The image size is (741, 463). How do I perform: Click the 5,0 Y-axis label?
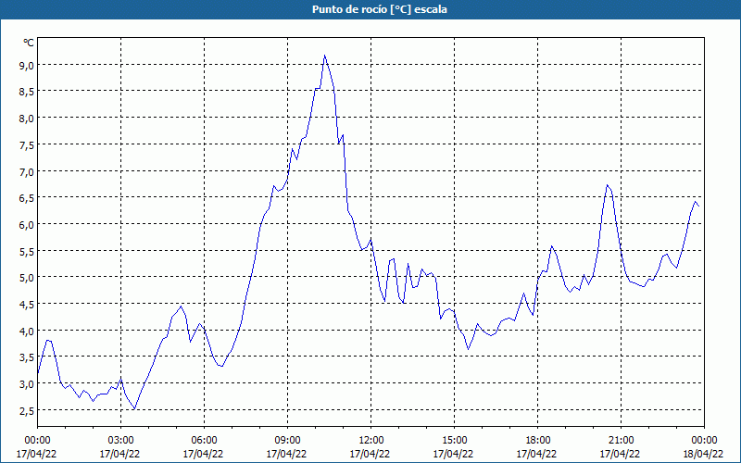point(27,278)
